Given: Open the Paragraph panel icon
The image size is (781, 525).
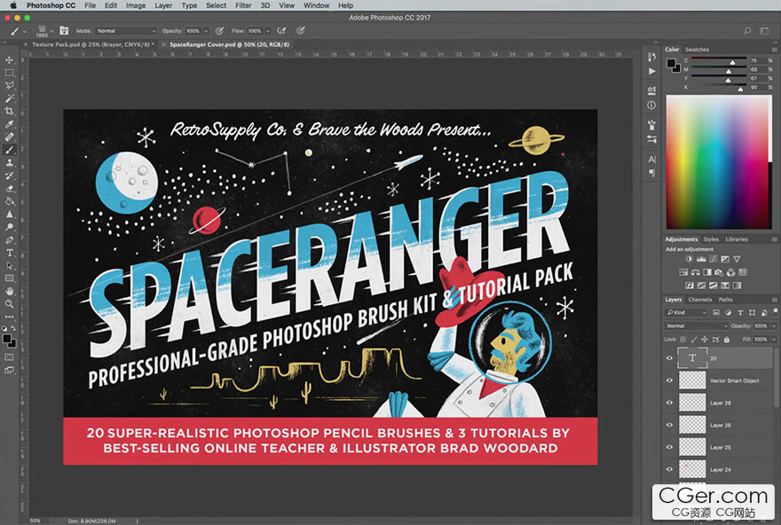Looking at the screenshot, I should coord(651,173).
